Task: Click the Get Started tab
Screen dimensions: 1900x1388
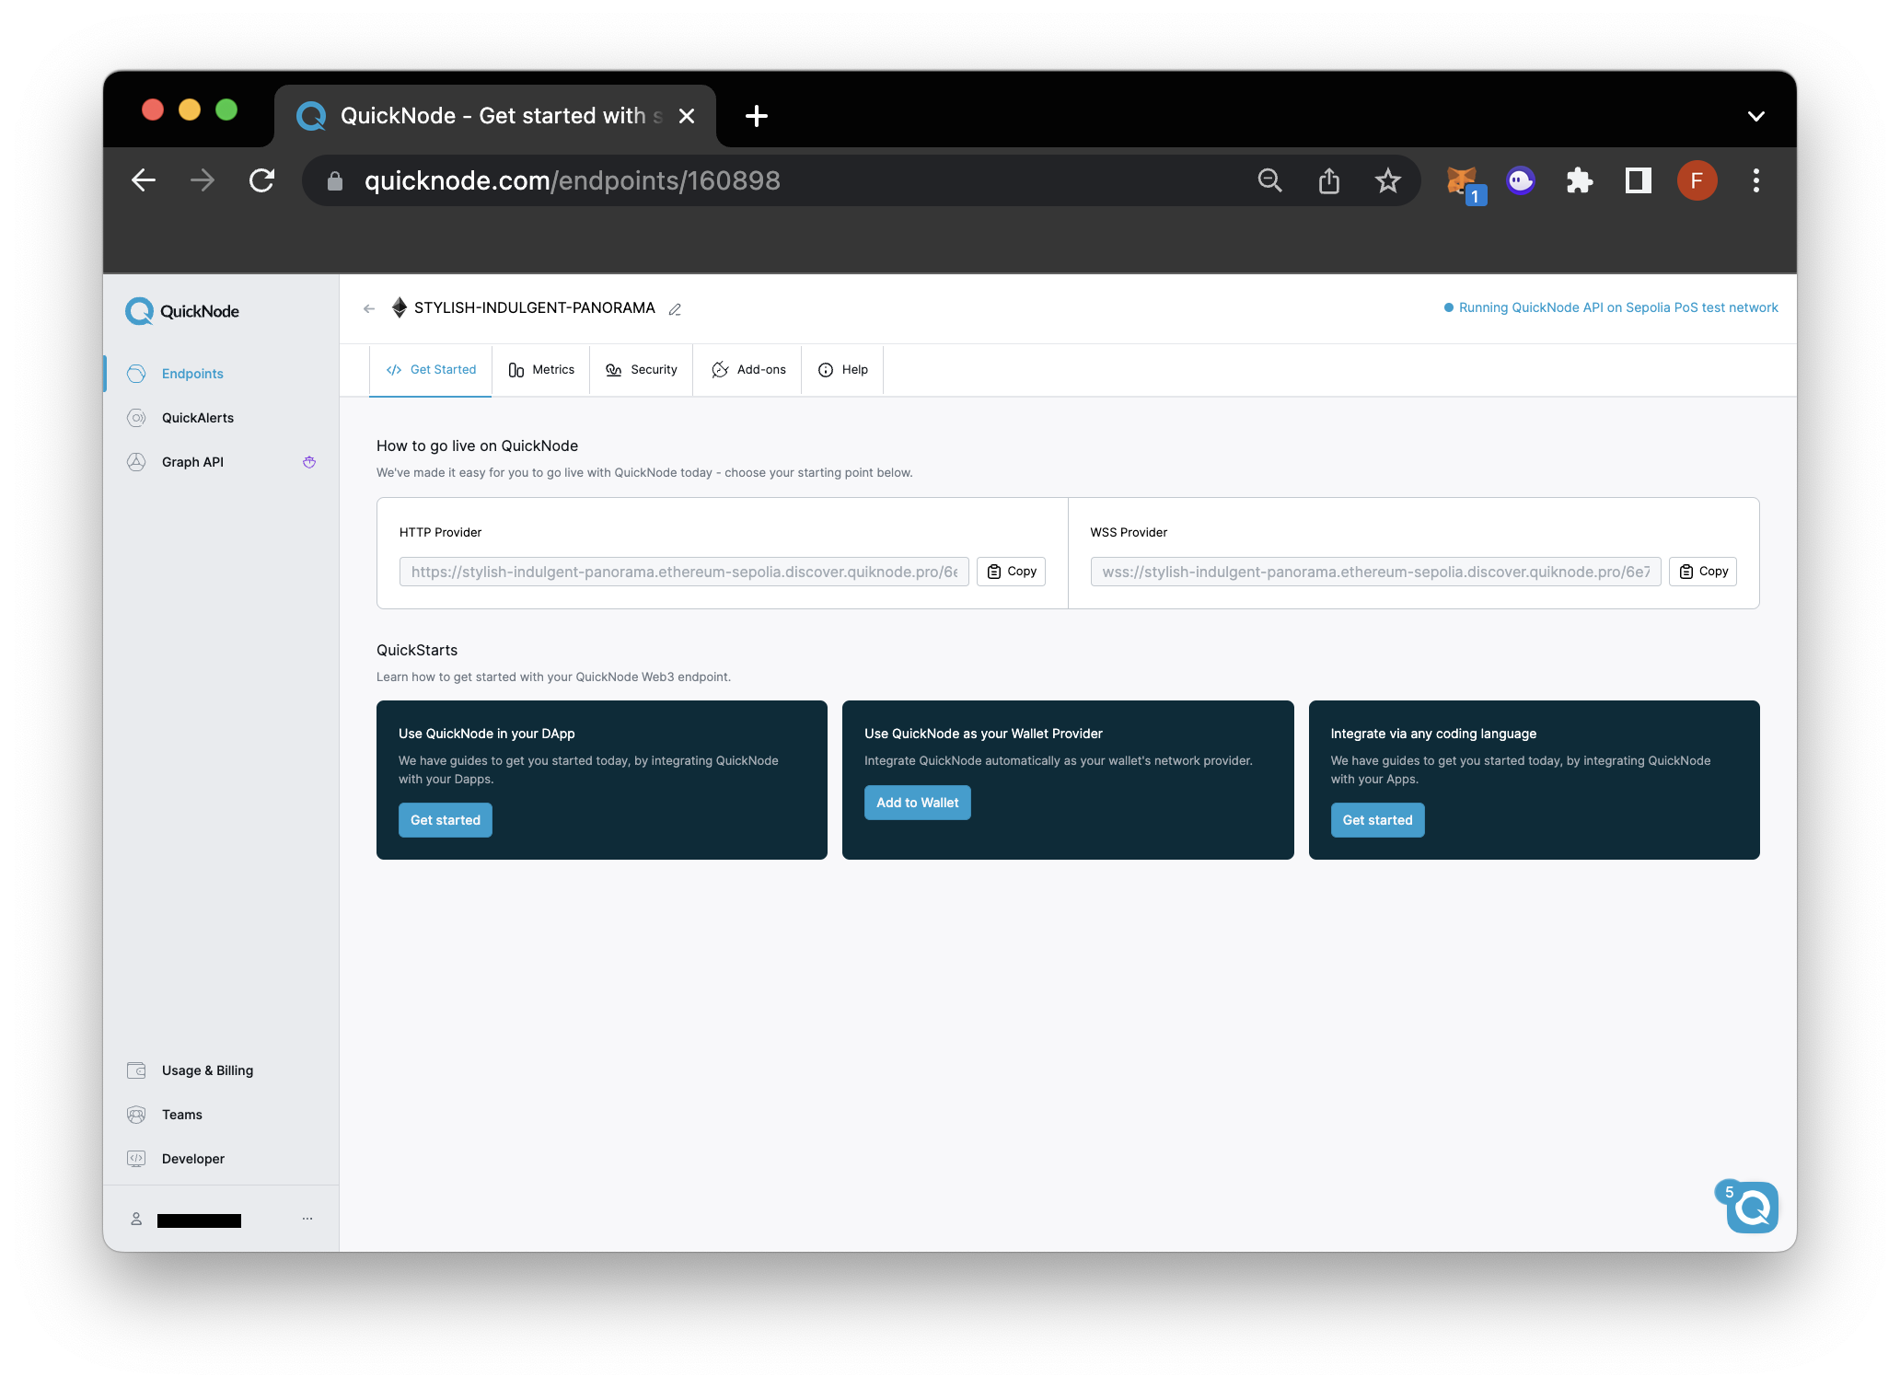Action: (441, 369)
